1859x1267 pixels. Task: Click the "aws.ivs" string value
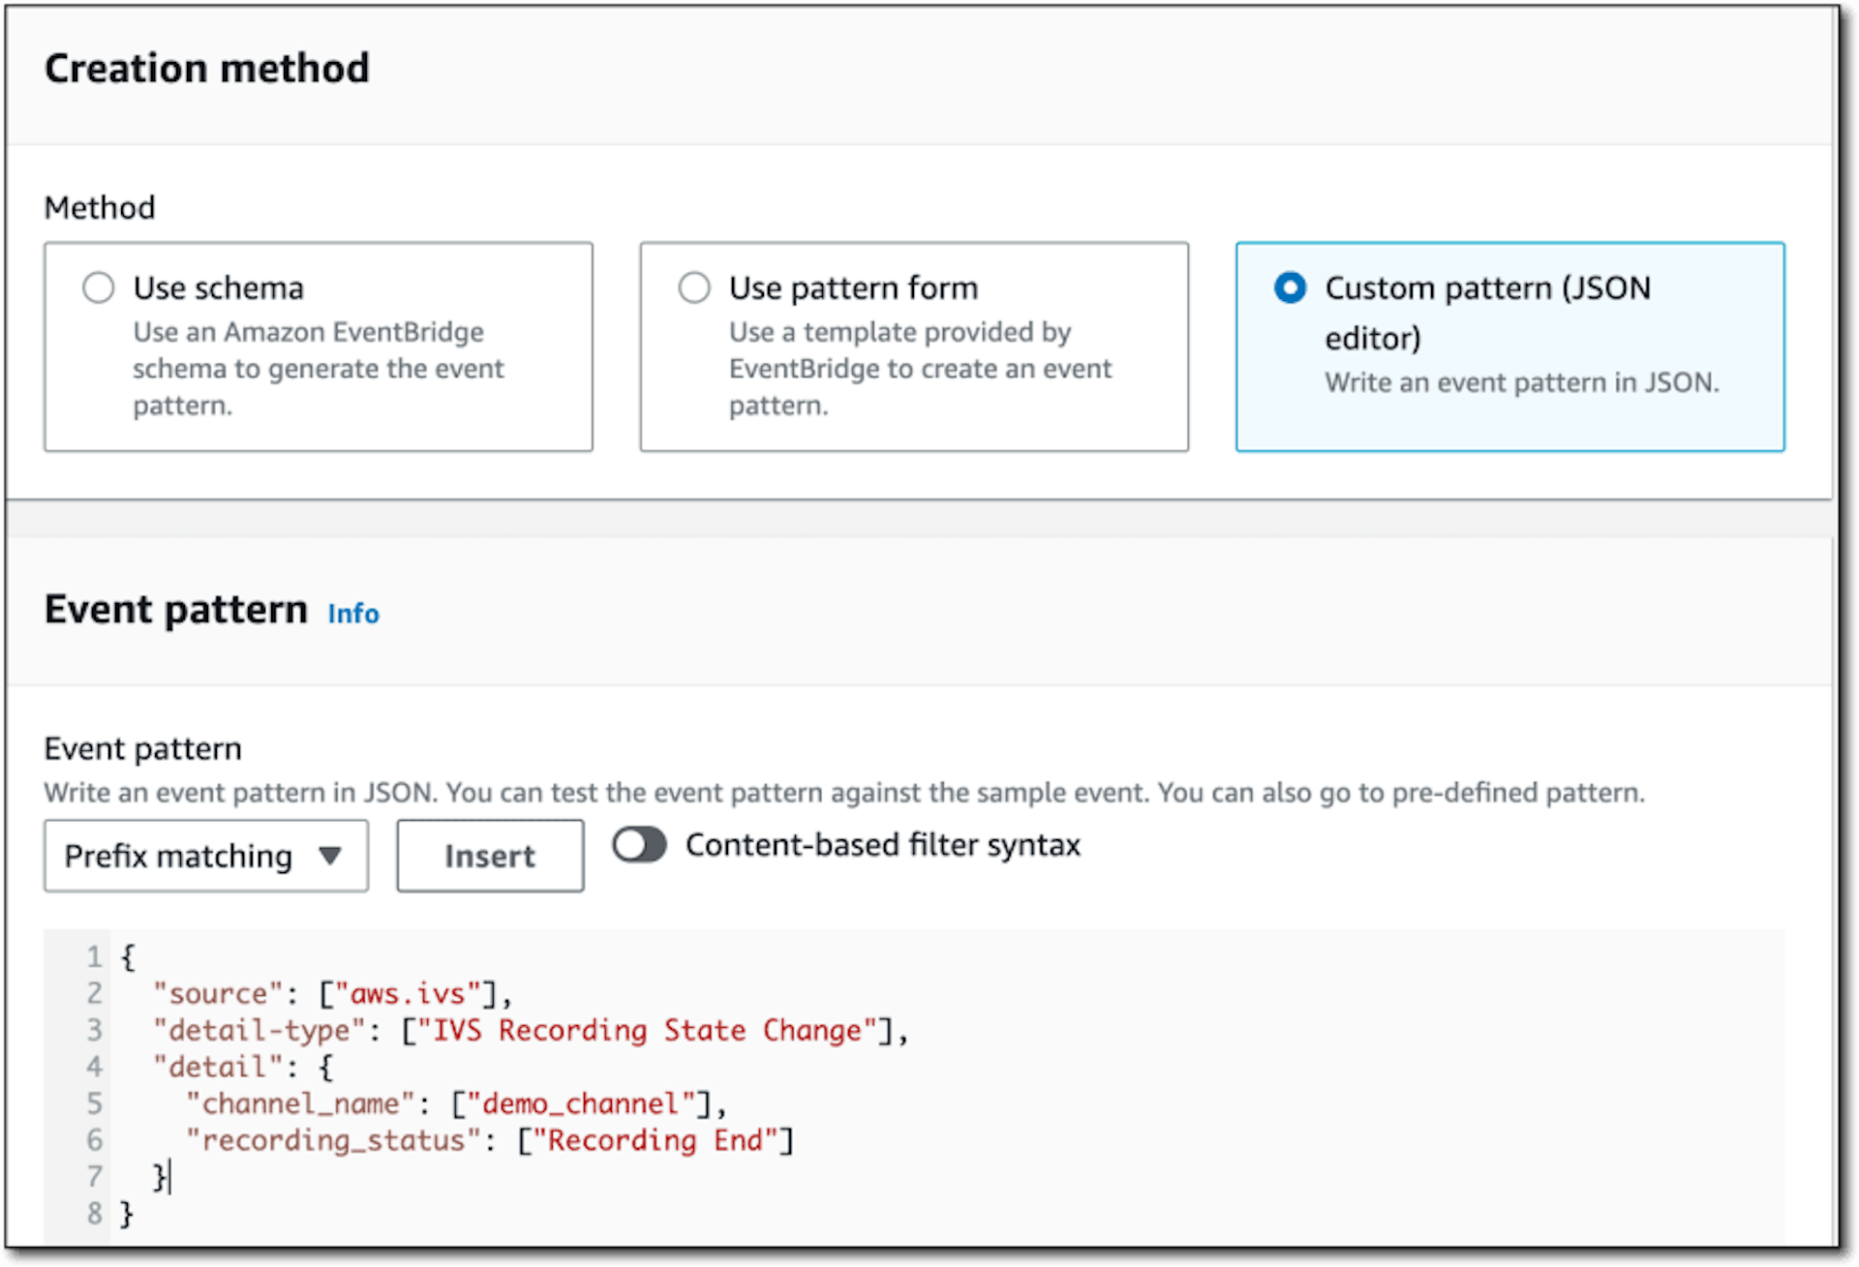[408, 994]
